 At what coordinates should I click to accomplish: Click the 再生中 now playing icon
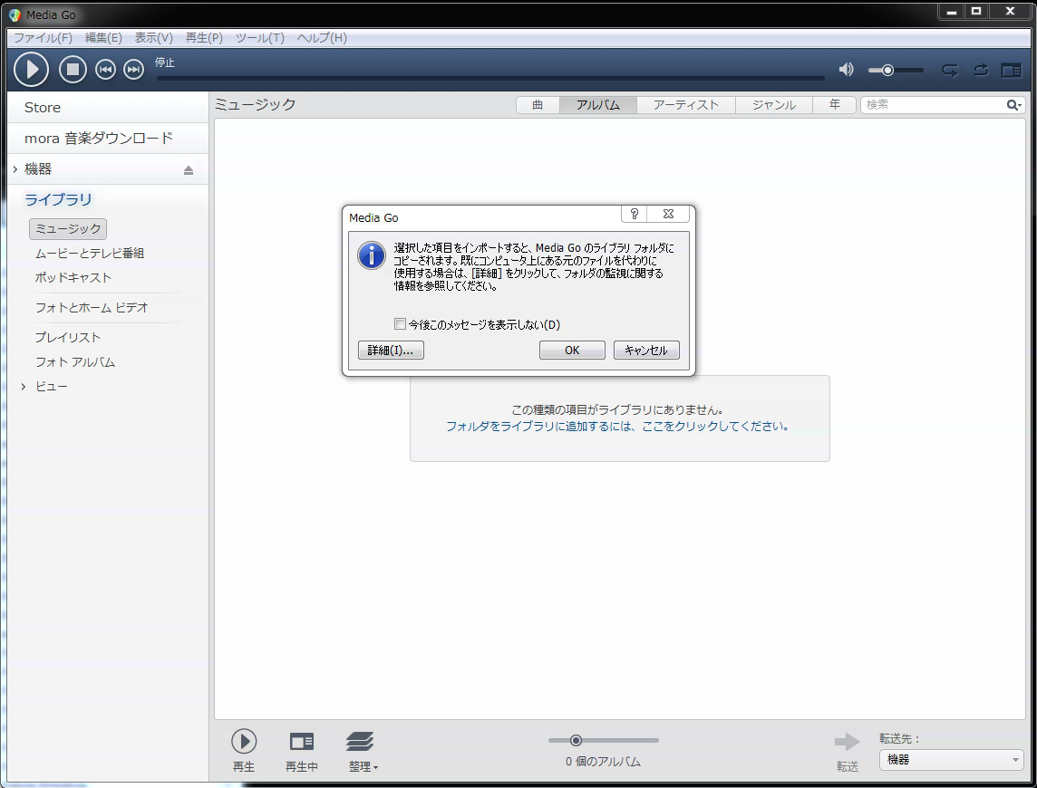302,742
